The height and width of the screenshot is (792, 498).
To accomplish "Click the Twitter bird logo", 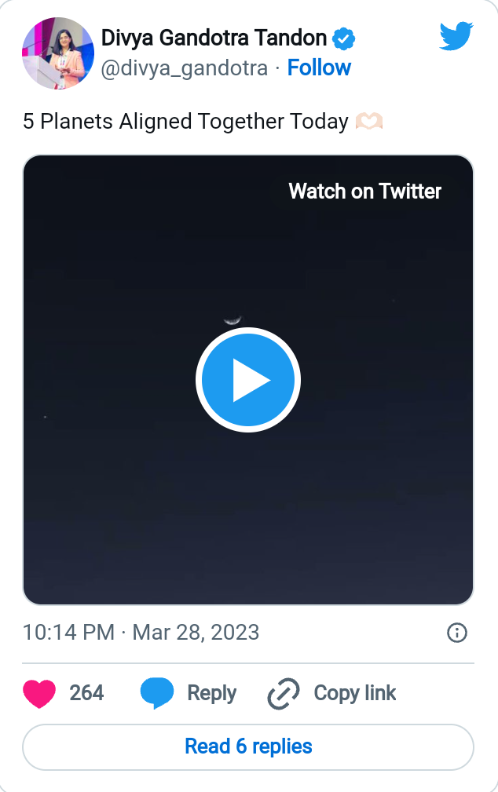I will [456, 36].
